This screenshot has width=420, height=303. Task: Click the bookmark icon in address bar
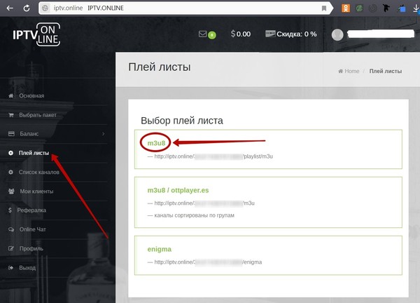pyautogui.click(x=324, y=8)
